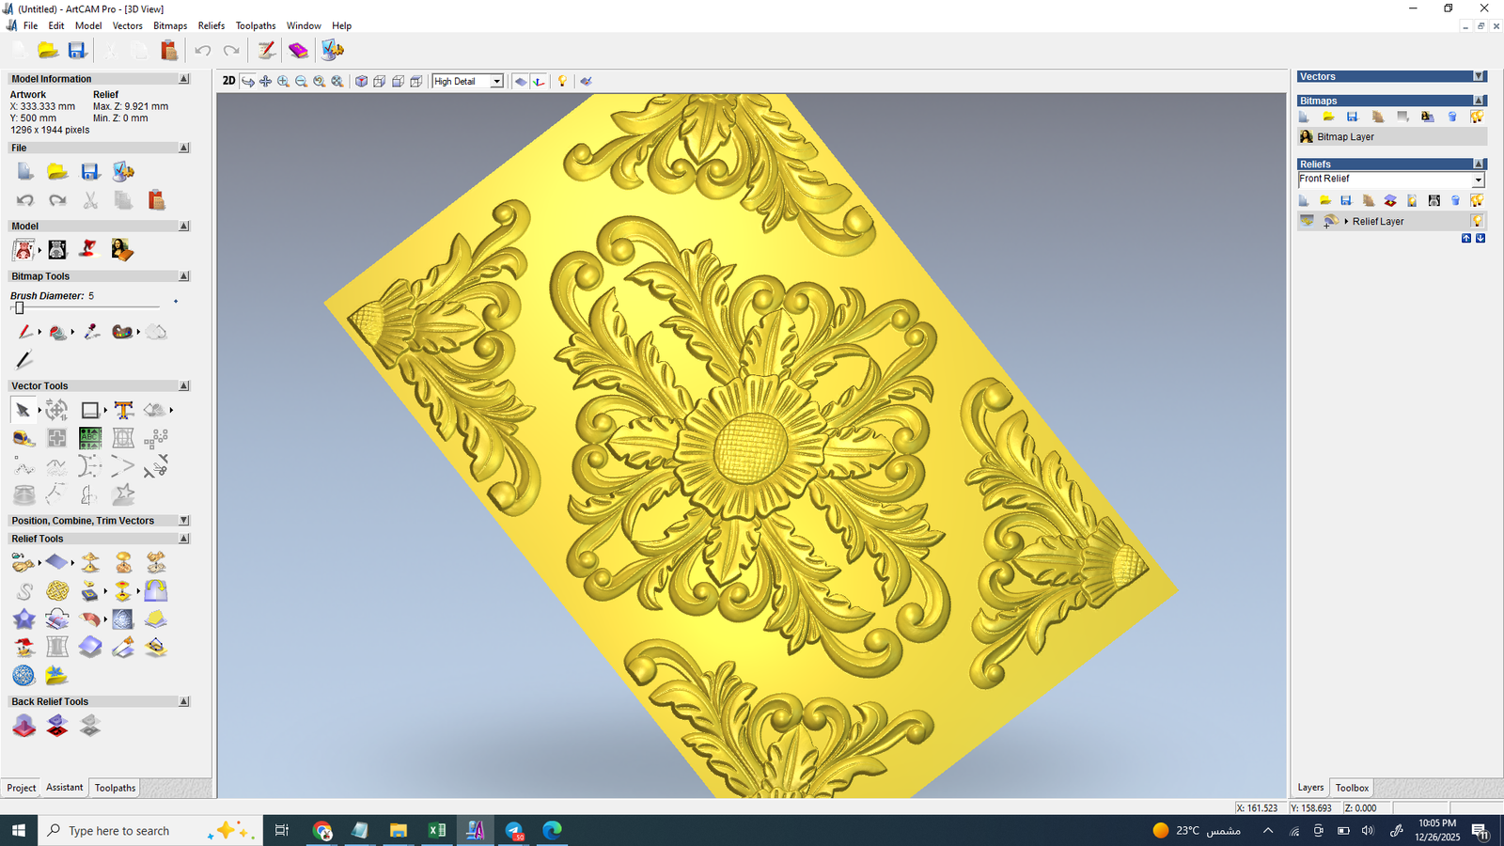Expand the Position, Combine, Trim Vectors section
1504x846 pixels.
coord(184,521)
